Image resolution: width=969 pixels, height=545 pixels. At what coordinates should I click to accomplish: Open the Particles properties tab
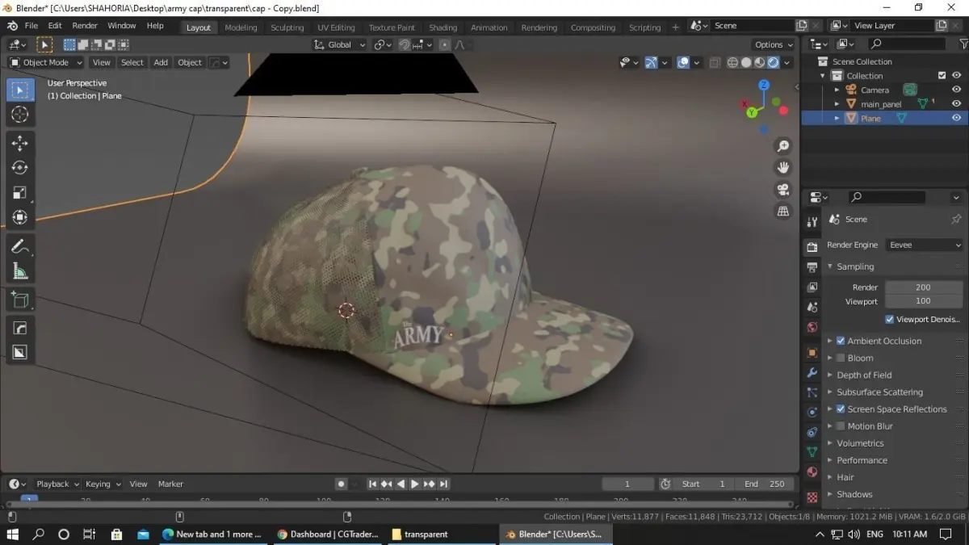[x=812, y=392]
